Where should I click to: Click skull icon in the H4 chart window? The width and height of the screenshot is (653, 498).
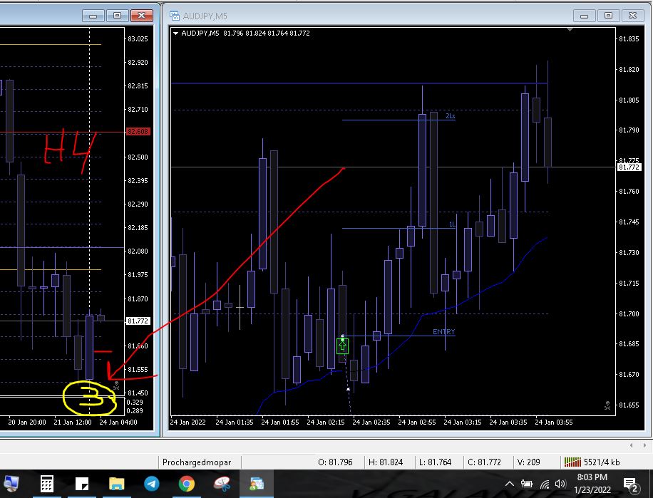pos(116,385)
